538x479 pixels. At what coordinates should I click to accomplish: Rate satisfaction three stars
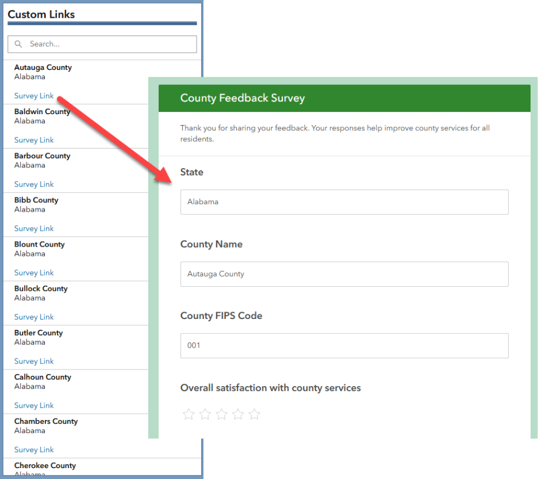(x=221, y=414)
